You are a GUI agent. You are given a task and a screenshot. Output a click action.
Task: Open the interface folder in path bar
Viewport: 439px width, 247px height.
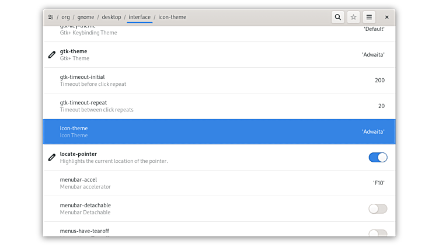pyautogui.click(x=140, y=18)
